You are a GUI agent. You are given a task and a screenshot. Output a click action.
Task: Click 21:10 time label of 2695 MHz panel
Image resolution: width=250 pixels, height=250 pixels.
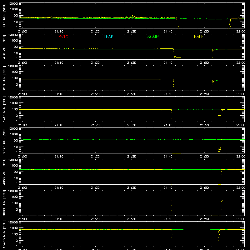point(59,157)
